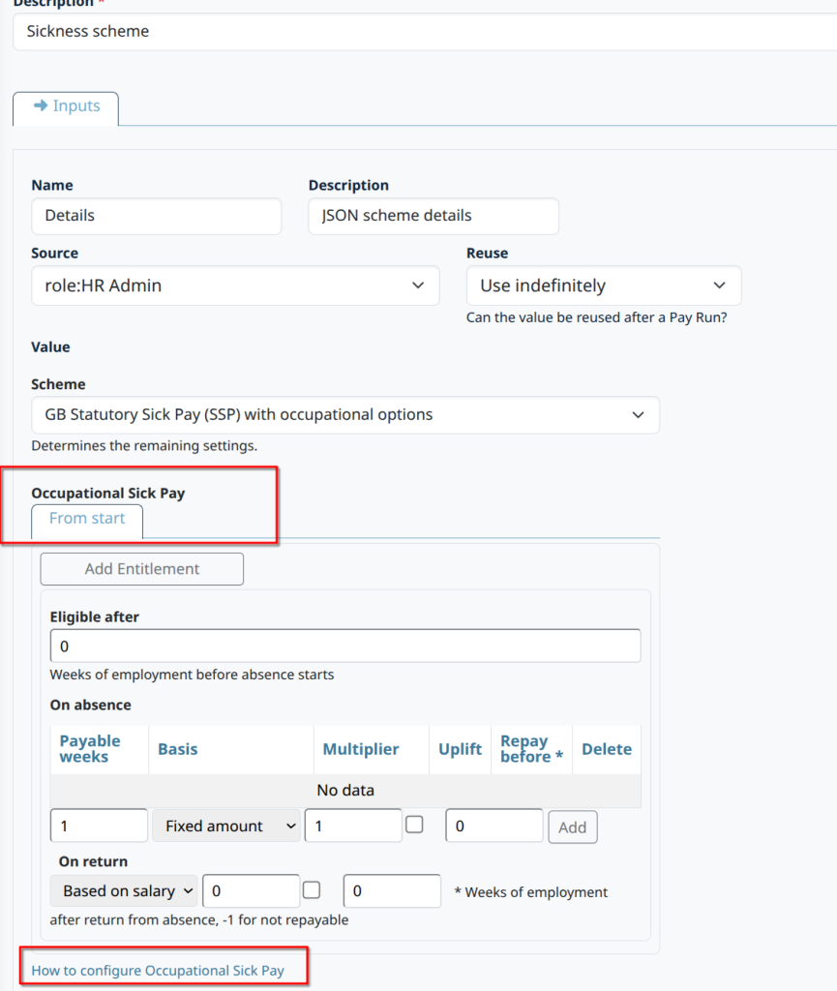Expand the Reuse dropdown
The height and width of the screenshot is (991, 837).
(604, 285)
